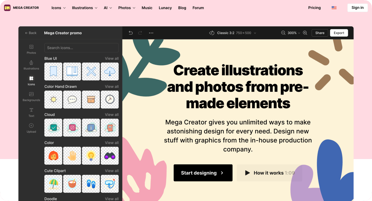Click the Export button
Image resolution: width=372 pixels, height=201 pixels.
(339, 33)
